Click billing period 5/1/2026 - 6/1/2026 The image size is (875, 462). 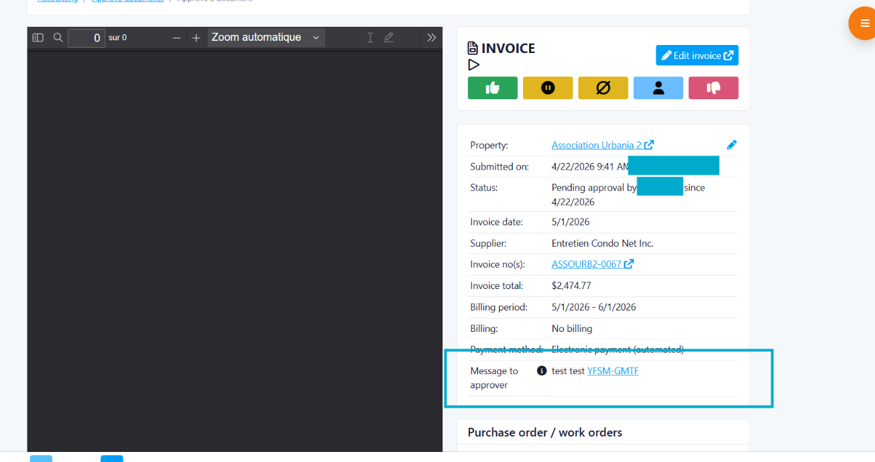point(593,307)
